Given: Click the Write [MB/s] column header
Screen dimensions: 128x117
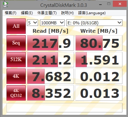Looking at the screenshot, I should tap(99, 31).
